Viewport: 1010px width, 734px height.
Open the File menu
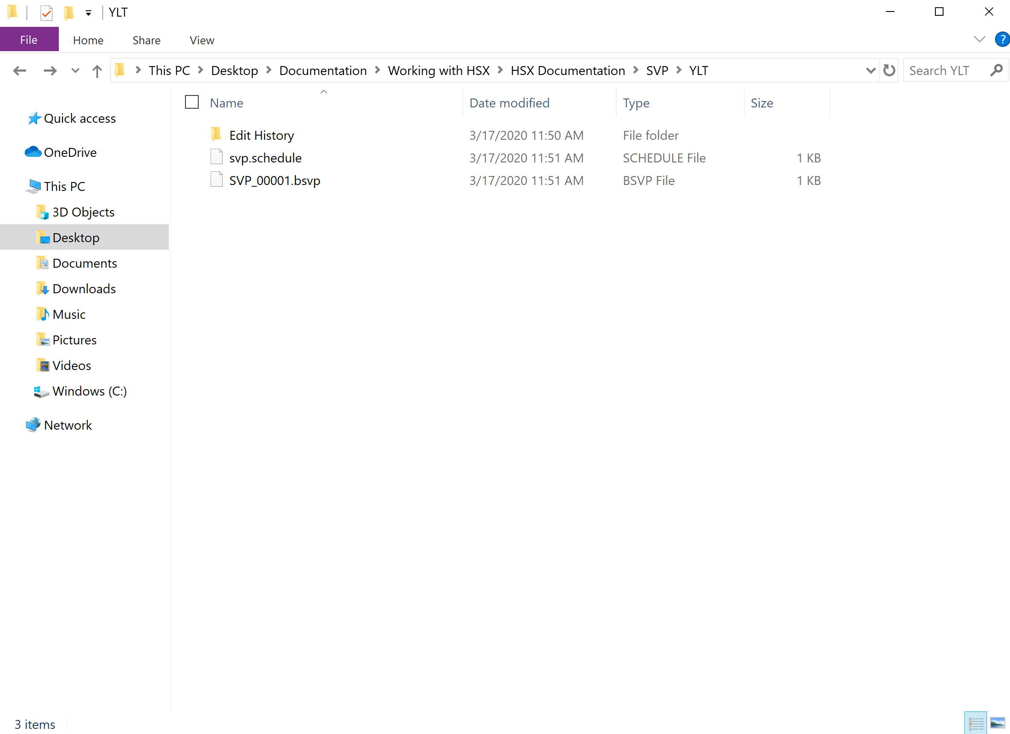(x=29, y=40)
